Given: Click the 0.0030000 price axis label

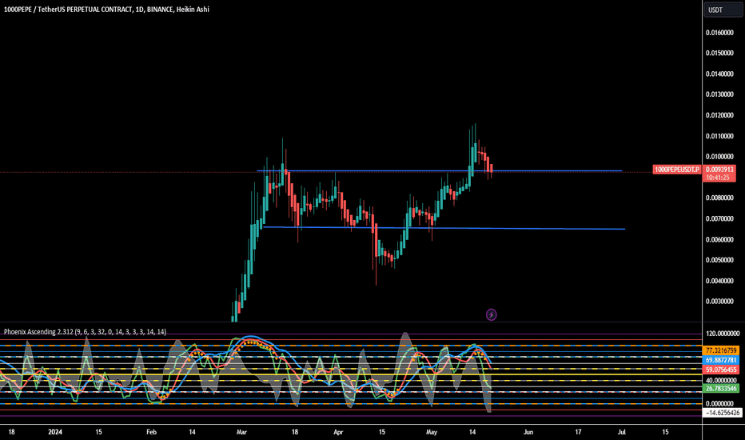Looking at the screenshot, I should click(x=719, y=301).
